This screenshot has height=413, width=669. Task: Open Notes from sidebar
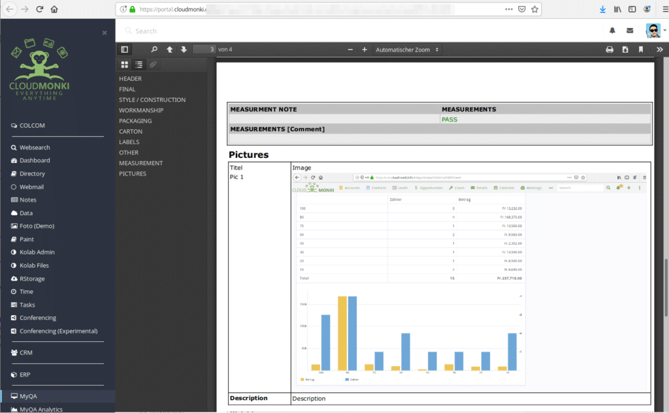[24, 200]
